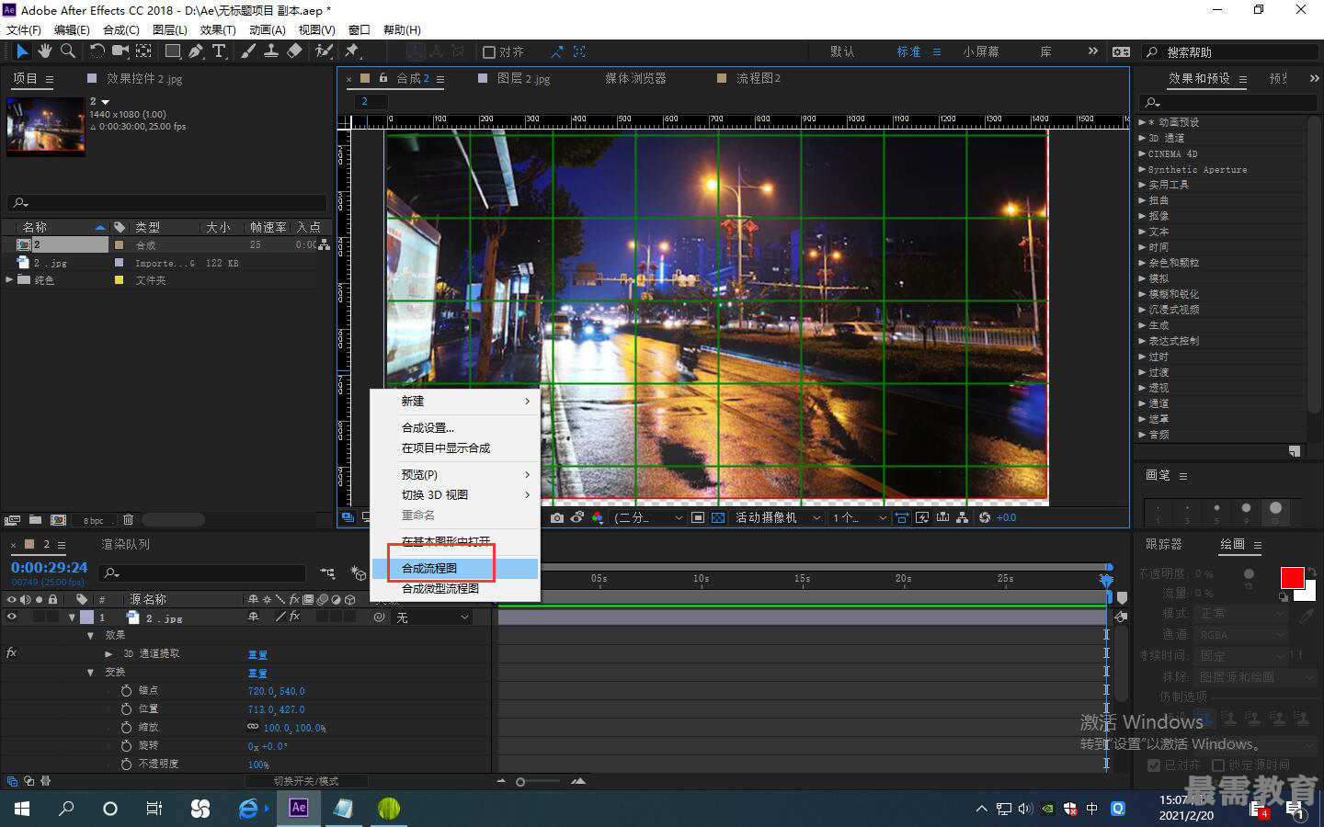Image resolution: width=1324 pixels, height=827 pixels.
Task: Click the 重置 link for 变换
Action: pyautogui.click(x=257, y=674)
